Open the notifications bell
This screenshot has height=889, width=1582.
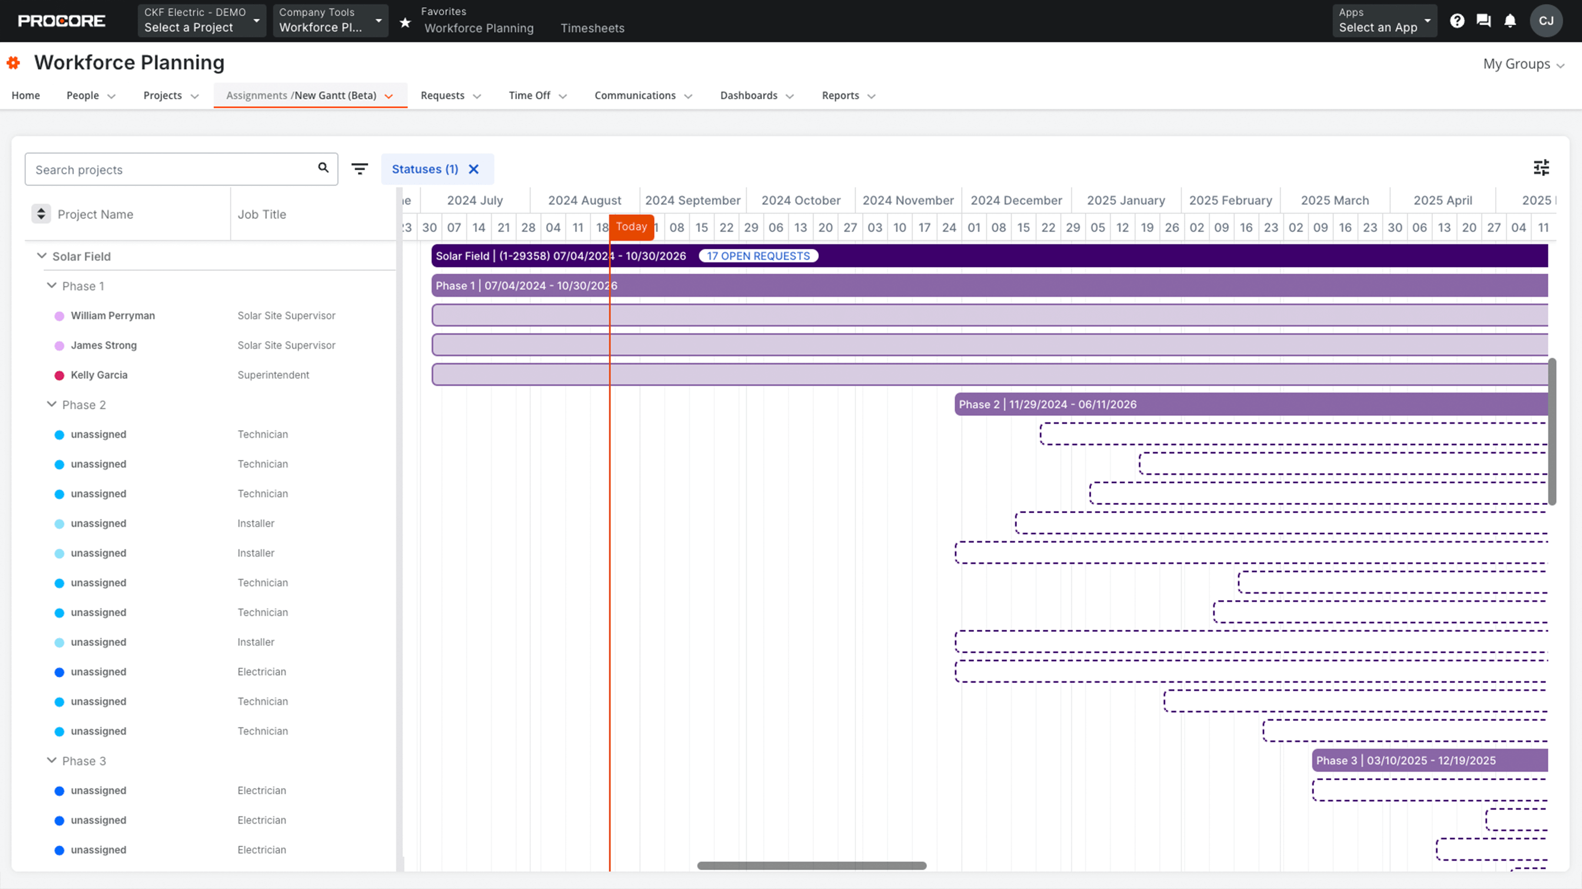(x=1511, y=20)
